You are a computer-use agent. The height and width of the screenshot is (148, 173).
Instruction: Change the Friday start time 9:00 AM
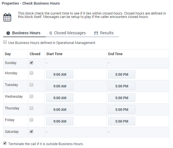(60, 121)
